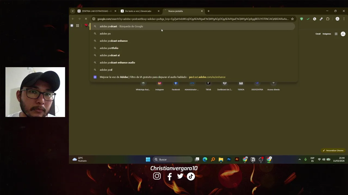Open the Google account avatar on the page
The width and height of the screenshot is (348, 195).
343,34
